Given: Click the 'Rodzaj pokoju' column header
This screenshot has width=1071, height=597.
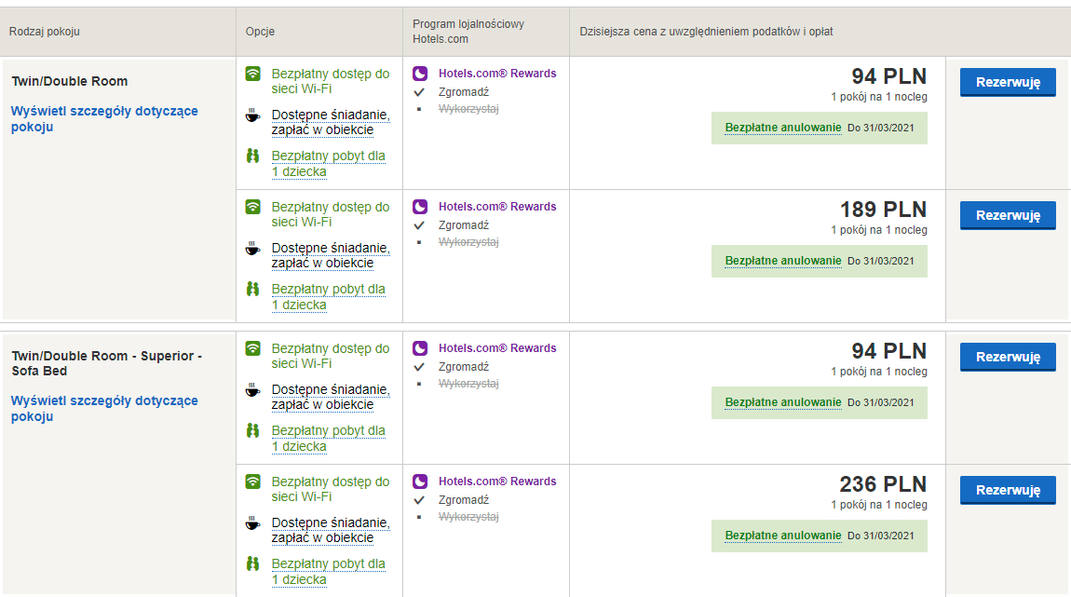Looking at the screenshot, I should (45, 32).
